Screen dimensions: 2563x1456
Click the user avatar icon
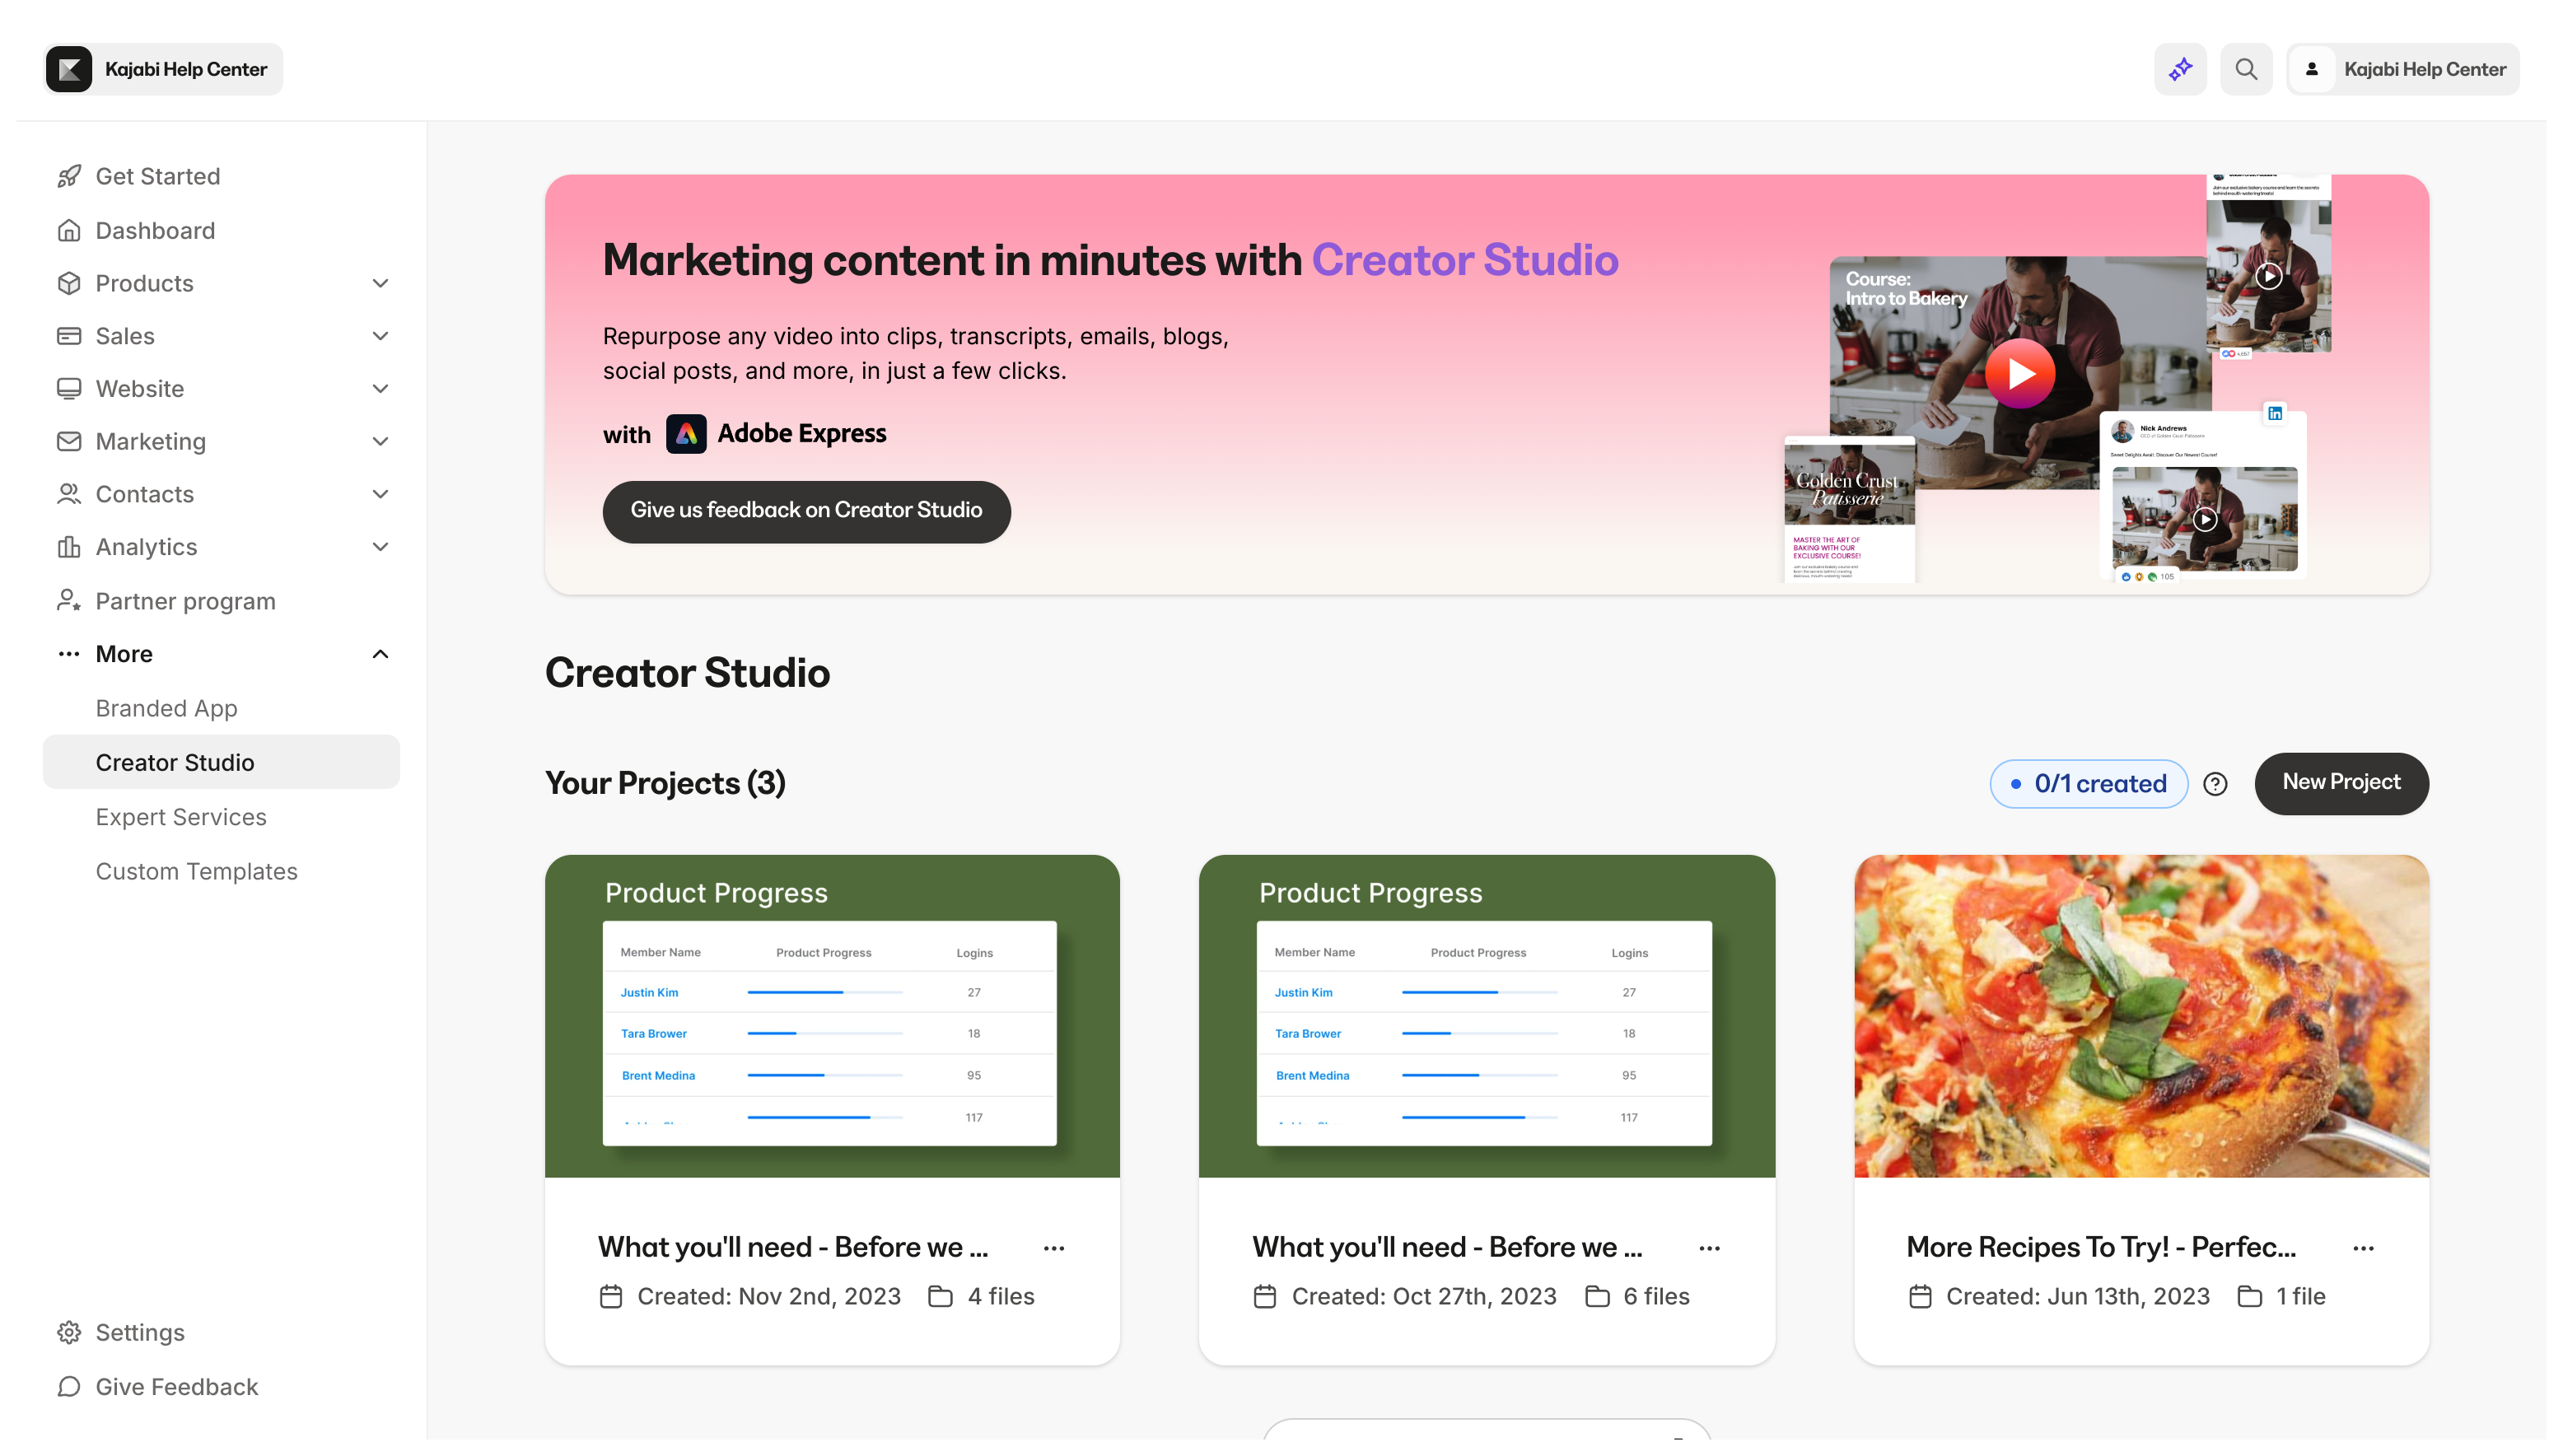click(2311, 69)
